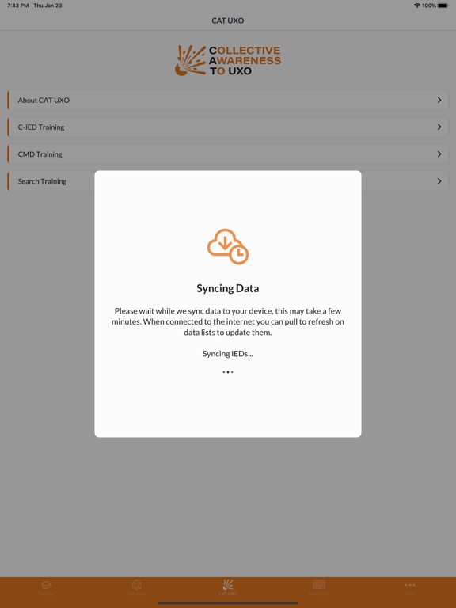Viewport: 456px width, 608px height.
Task: Tap the Wi-Fi status icon
Action: click(417, 6)
